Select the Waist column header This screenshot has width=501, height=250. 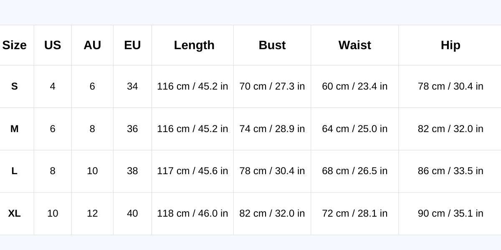(x=355, y=45)
